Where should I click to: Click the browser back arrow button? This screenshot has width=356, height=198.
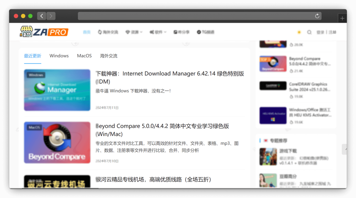pos(42,16)
